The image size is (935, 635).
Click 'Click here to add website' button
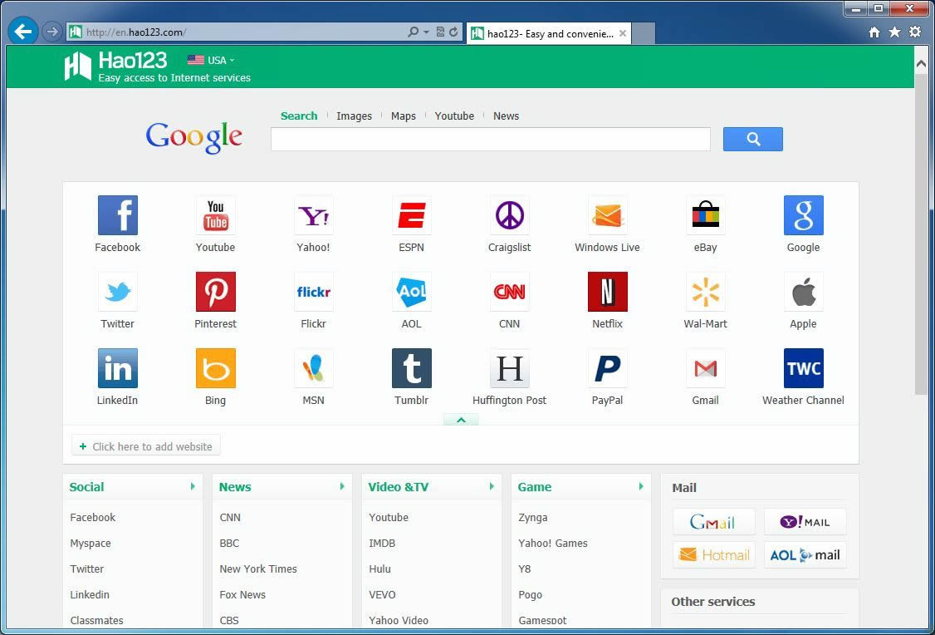pos(146,445)
